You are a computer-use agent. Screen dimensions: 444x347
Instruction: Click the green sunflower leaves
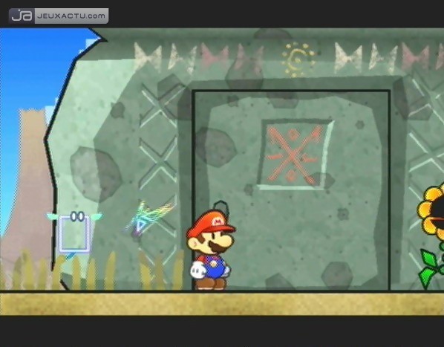[x=431, y=267]
